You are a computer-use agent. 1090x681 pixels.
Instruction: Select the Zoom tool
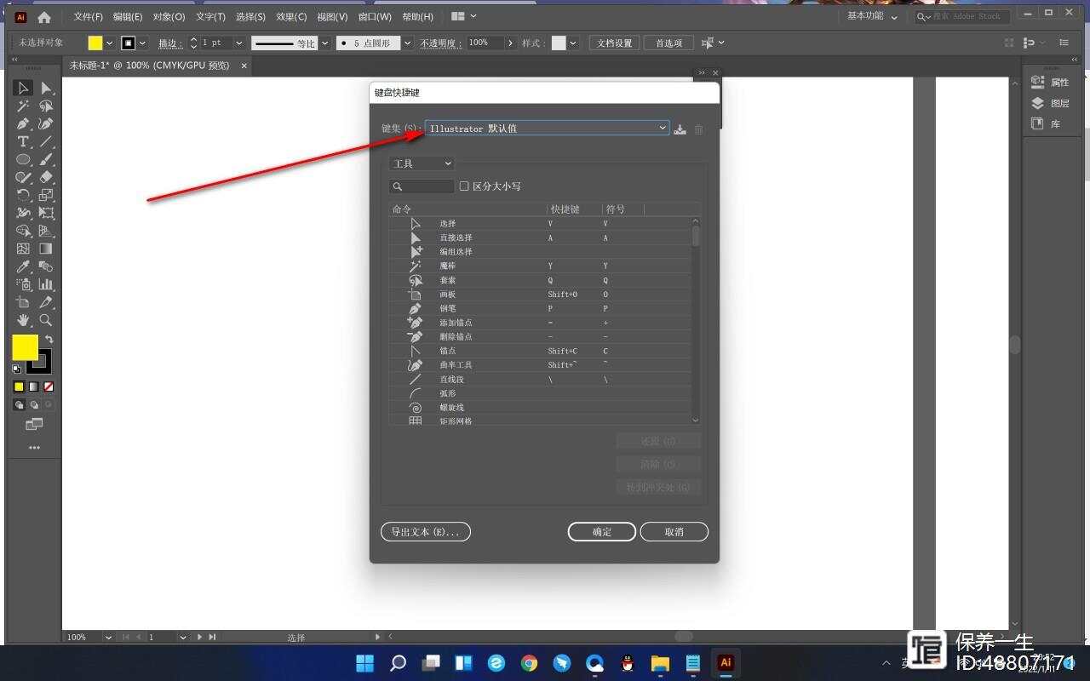[46, 320]
